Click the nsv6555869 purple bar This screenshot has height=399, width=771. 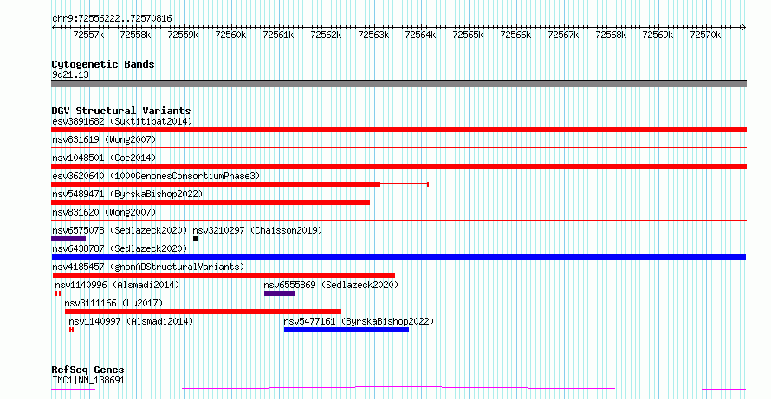279,293
